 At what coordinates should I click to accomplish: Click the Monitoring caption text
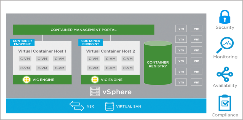coord(225,57)
